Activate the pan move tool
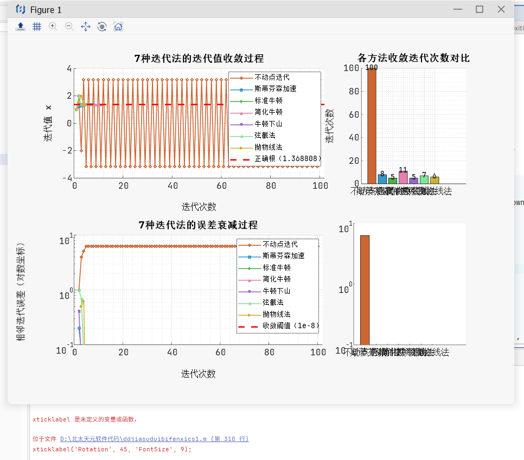 click(x=85, y=27)
